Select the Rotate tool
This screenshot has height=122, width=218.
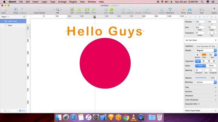87,9
